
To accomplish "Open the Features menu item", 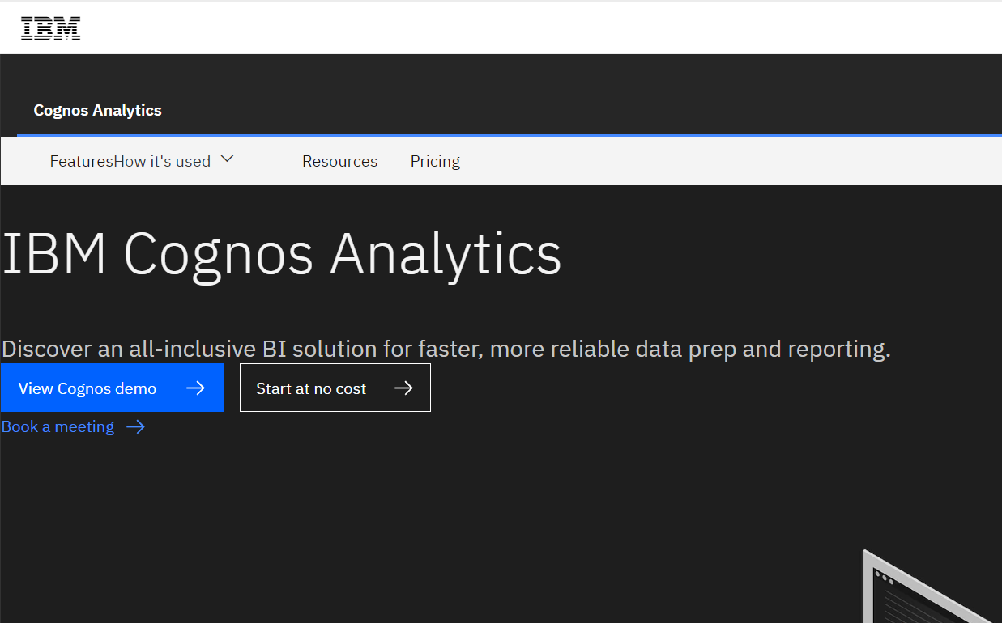I will (81, 161).
